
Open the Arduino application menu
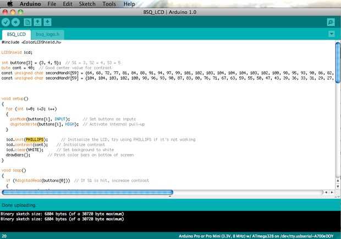pyautogui.click(x=30, y=4)
